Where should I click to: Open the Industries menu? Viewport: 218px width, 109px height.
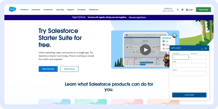(36, 10)
